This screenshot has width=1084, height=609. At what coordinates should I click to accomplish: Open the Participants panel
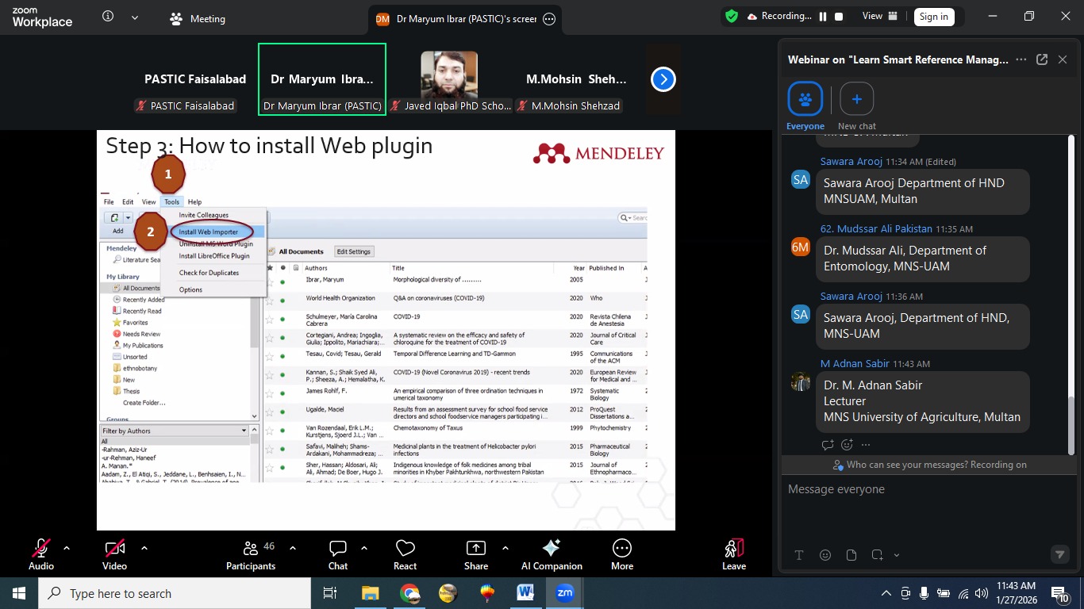coord(251,553)
